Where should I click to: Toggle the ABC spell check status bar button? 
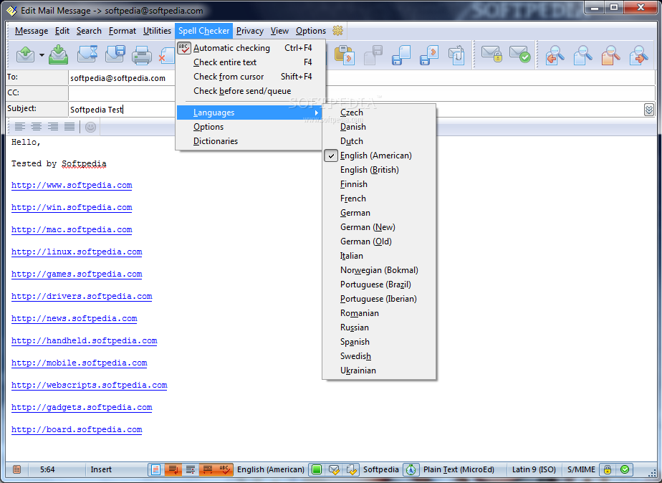coord(224,469)
